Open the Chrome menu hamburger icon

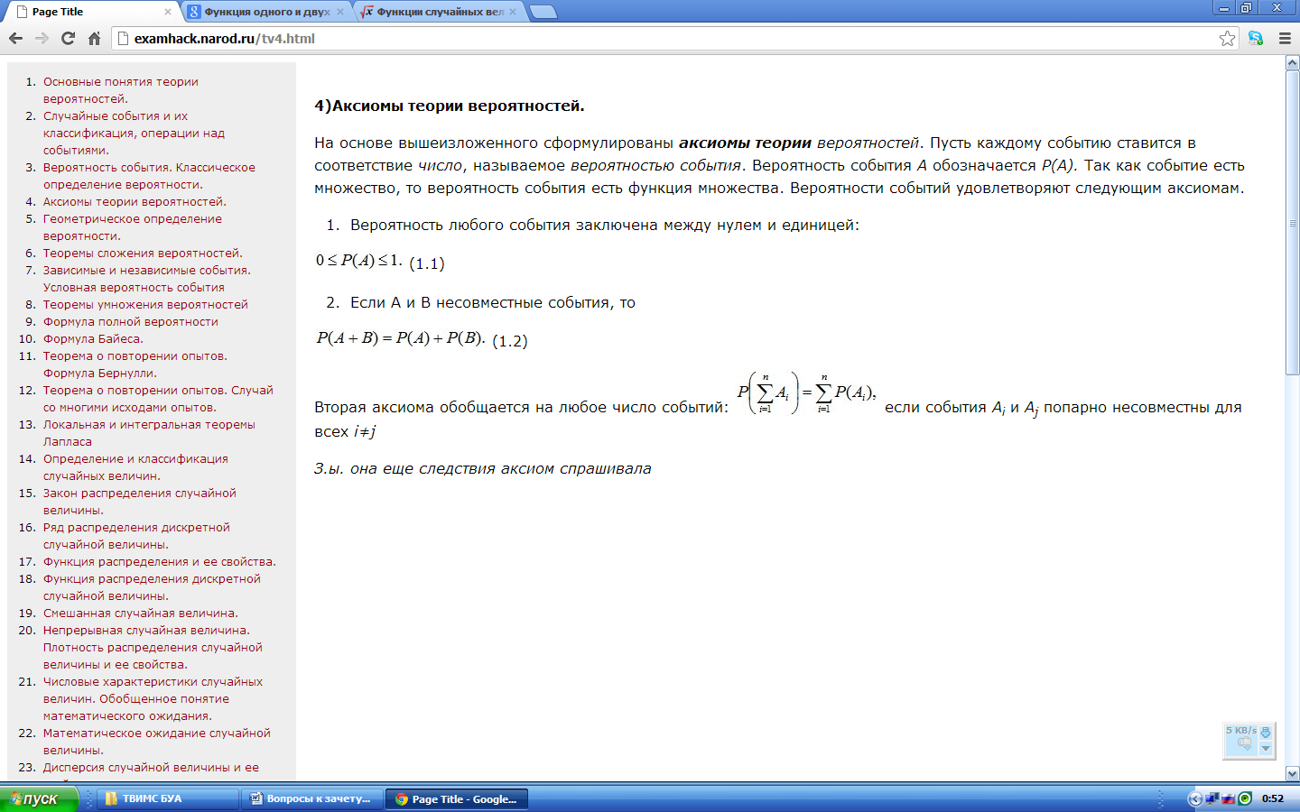coord(1285,38)
